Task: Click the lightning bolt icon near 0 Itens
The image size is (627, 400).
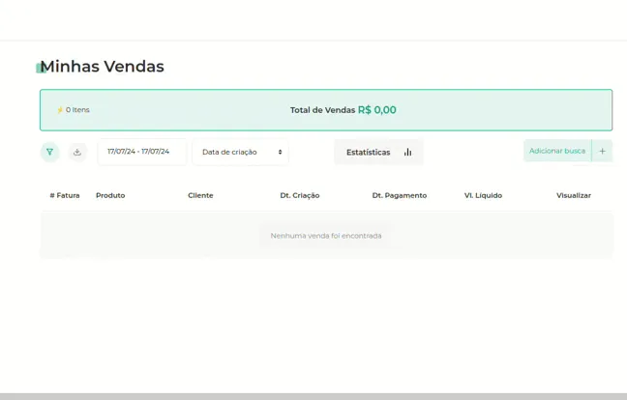Action: pyautogui.click(x=60, y=110)
